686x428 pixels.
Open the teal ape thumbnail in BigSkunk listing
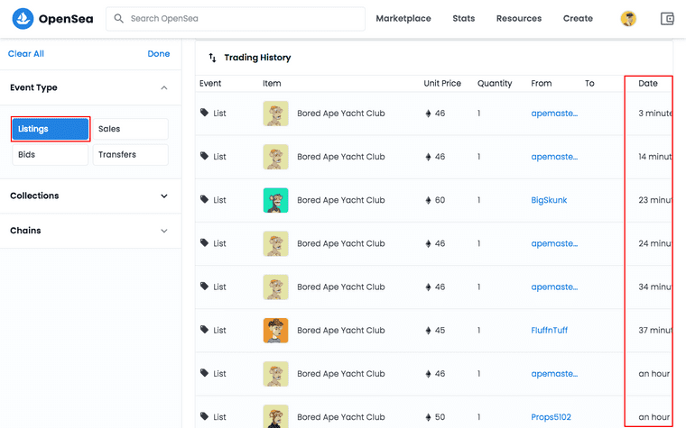point(275,200)
